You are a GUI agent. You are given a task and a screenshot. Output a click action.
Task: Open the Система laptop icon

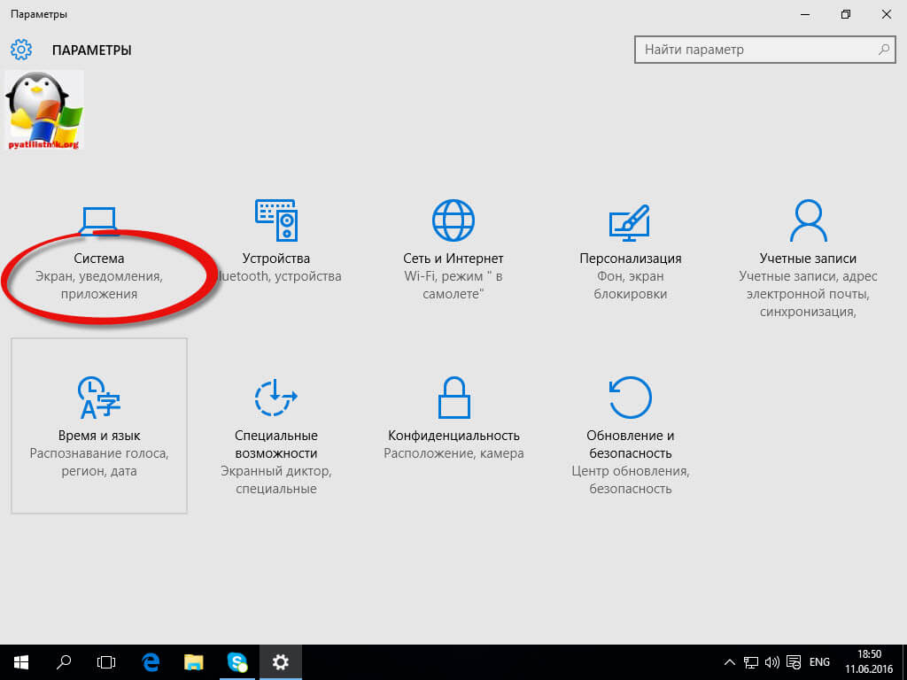(x=98, y=220)
